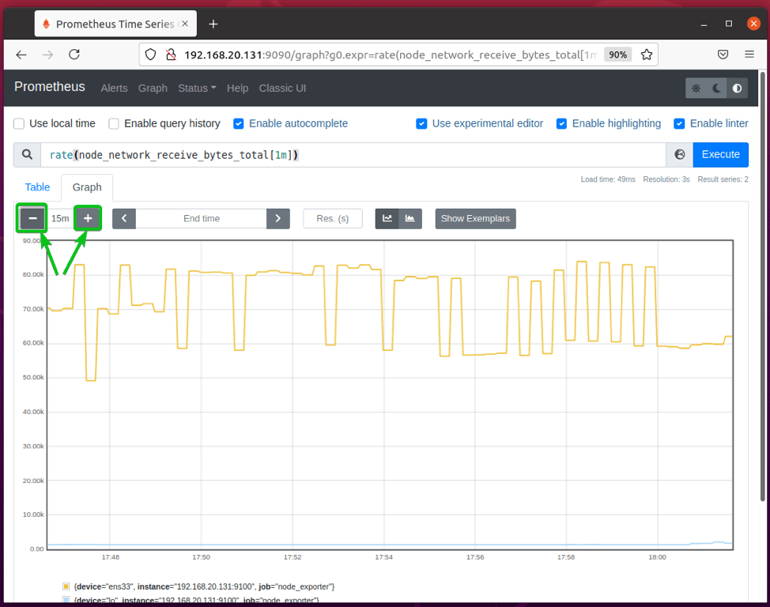The width and height of the screenshot is (770, 607).
Task: Disable the Enable autocomplete checkbox
Action: (239, 124)
